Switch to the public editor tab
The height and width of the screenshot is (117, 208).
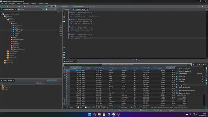pyautogui.click(x=67, y=9)
